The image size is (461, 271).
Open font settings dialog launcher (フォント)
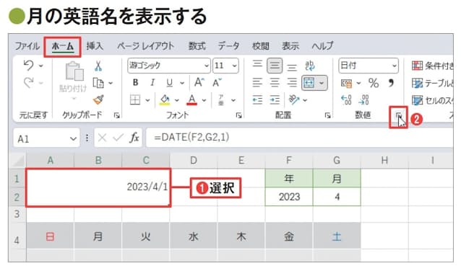click(238, 115)
